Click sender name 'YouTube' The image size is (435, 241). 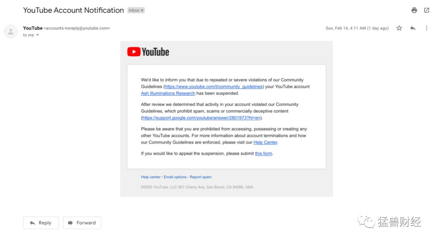coord(33,28)
